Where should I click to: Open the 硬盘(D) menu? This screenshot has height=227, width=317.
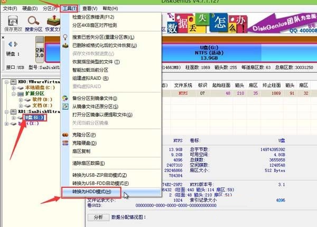pos(30,8)
